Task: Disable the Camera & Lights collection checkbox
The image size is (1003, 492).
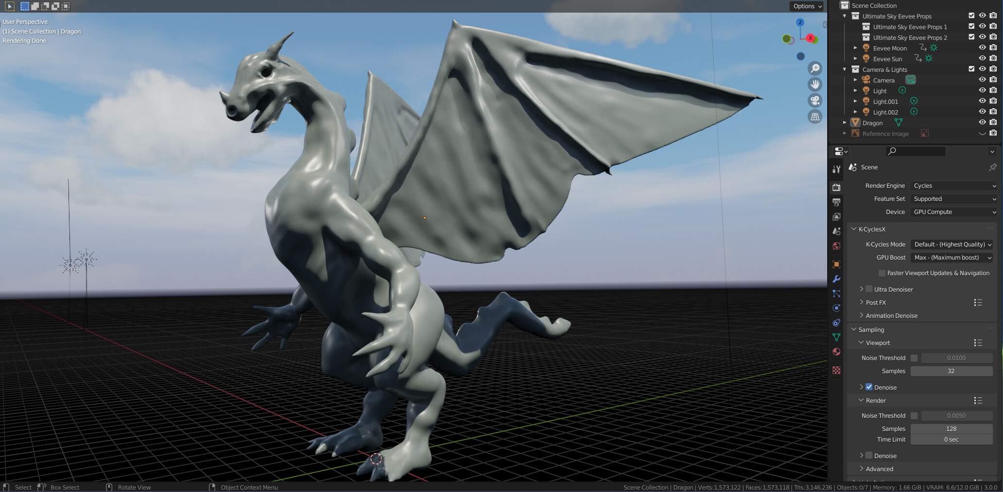Action: (971, 68)
